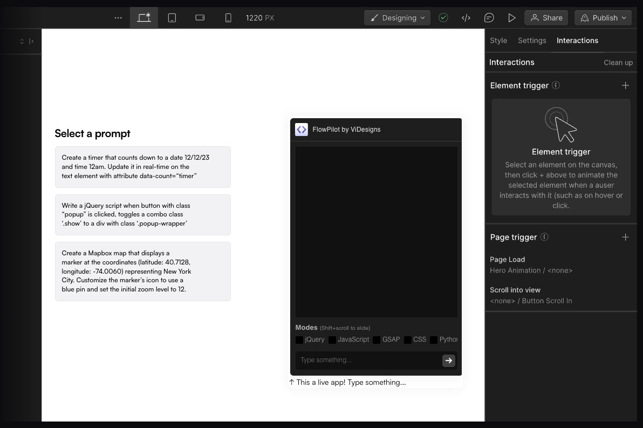Open the more options ellipsis menu
This screenshot has height=428, width=643.
coord(118,18)
